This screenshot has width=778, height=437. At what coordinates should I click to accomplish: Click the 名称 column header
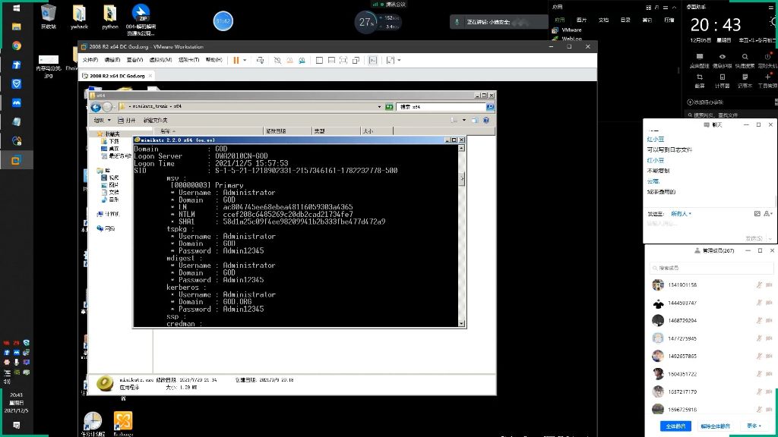point(208,130)
